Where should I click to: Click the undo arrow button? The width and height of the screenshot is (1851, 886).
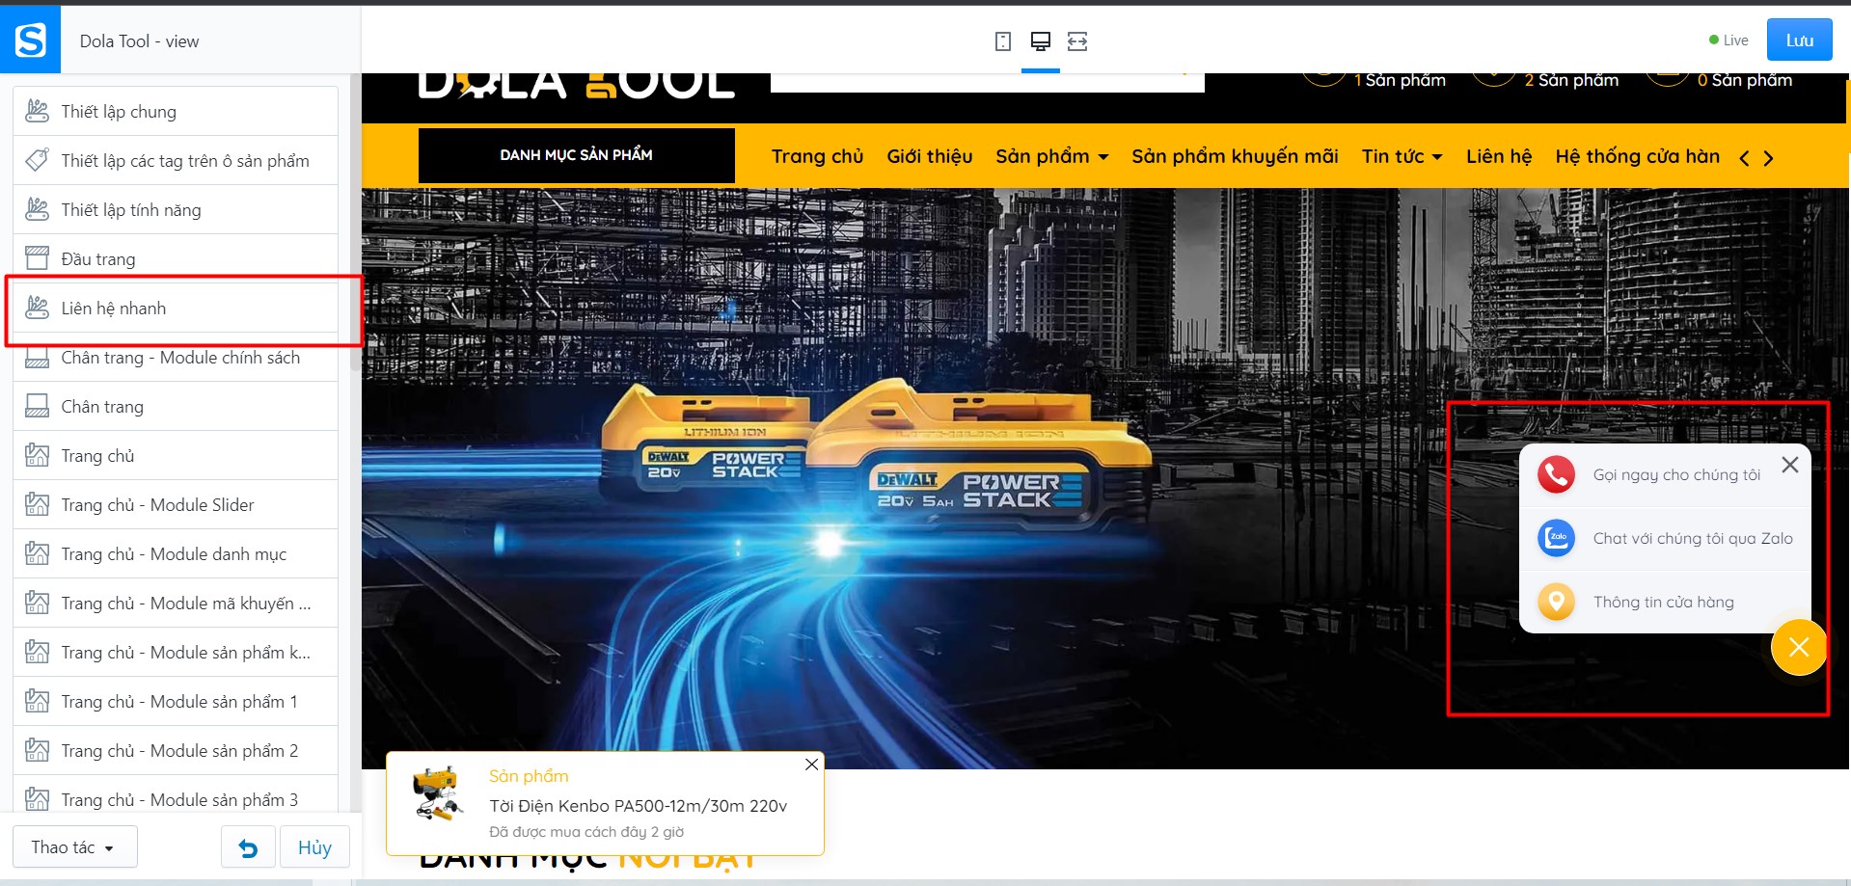[x=248, y=847]
